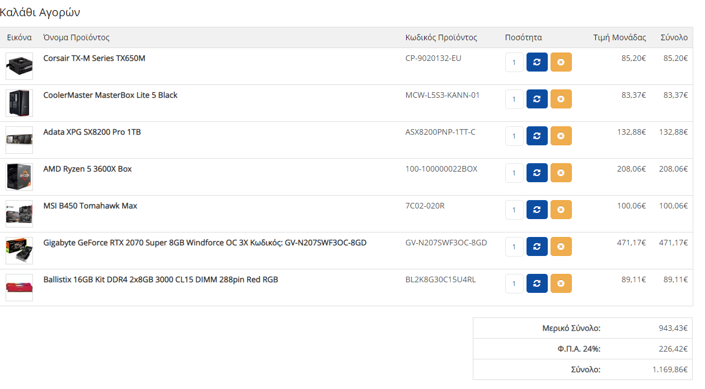
Task: Select product code 100-100000022BOX
Action: point(441,169)
